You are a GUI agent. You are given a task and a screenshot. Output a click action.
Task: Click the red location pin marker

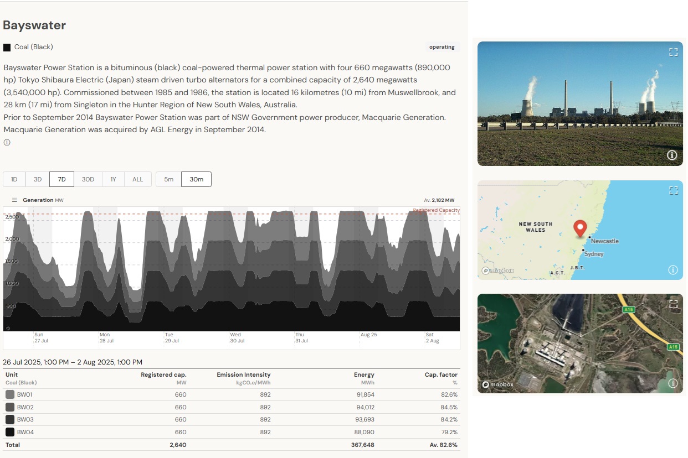tap(580, 228)
